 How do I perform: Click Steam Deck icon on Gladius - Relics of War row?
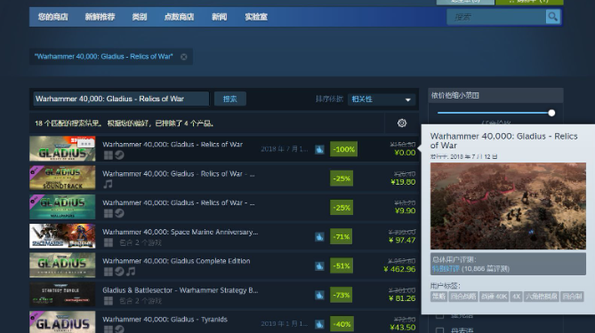pyautogui.click(x=119, y=155)
